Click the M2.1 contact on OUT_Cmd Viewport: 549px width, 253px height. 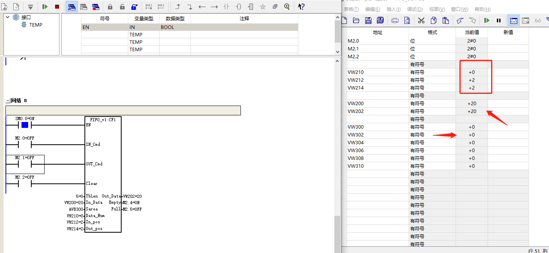(25, 164)
